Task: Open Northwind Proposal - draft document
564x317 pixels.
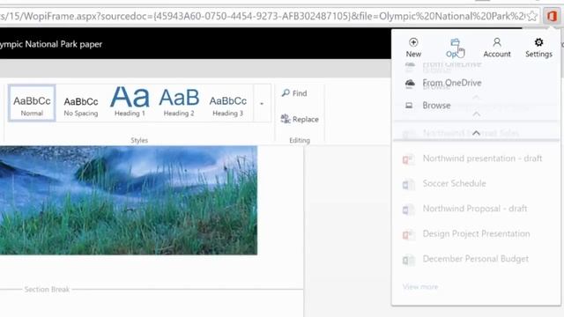Action: tap(475, 209)
